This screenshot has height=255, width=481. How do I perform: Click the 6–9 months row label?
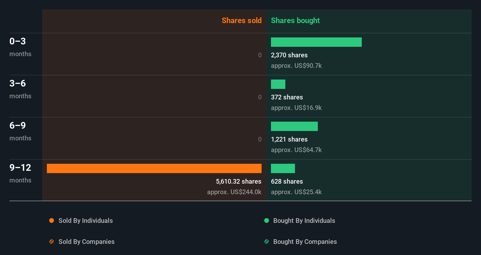20,131
